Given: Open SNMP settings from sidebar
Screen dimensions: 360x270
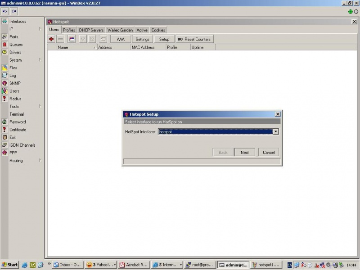Looking at the screenshot, I should [x=16, y=83].
